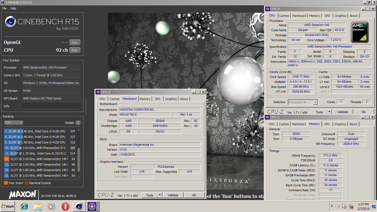Open Graphics tab in Memory CPU-Z window
The image size is (377, 212).
click(340, 124)
